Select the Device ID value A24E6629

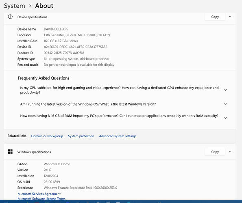click(x=76, y=47)
